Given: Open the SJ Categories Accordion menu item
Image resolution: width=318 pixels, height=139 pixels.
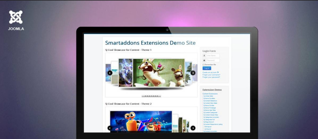Looking at the screenshot, I should coord(211,117).
